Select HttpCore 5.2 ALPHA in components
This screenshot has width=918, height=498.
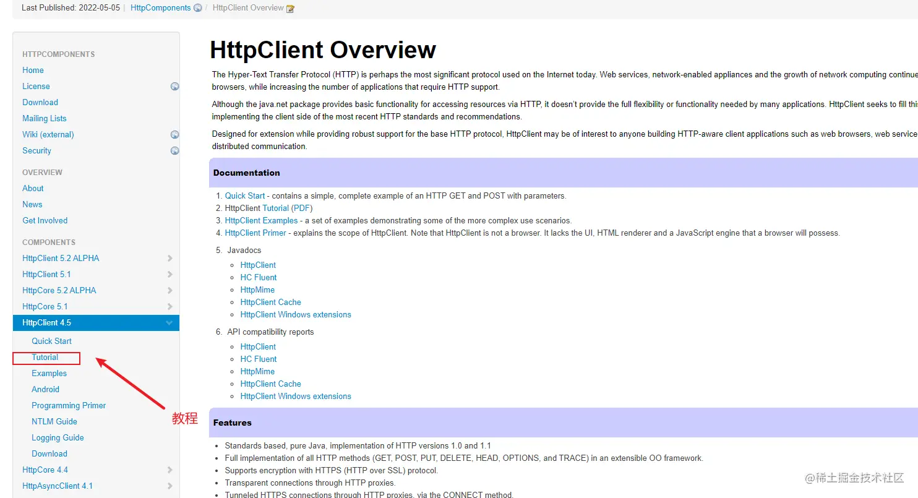coord(59,290)
